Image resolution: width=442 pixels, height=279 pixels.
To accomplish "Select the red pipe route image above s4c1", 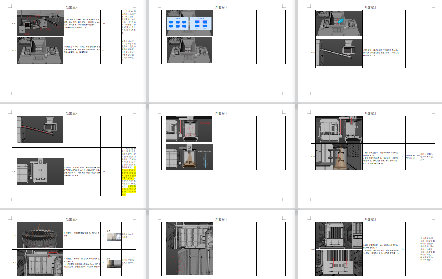I will click(x=339, y=129).
